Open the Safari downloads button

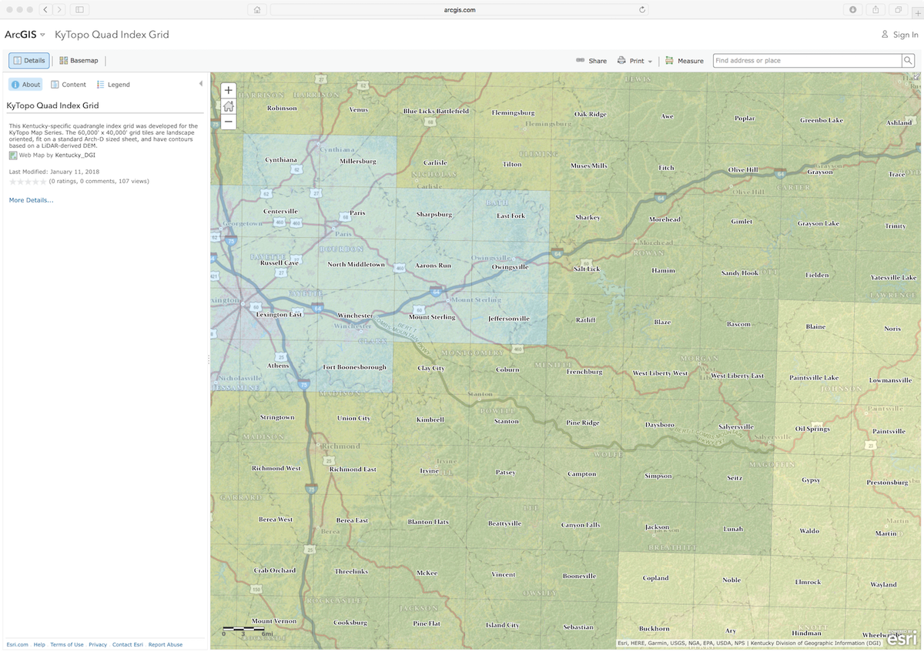coord(853,9)
